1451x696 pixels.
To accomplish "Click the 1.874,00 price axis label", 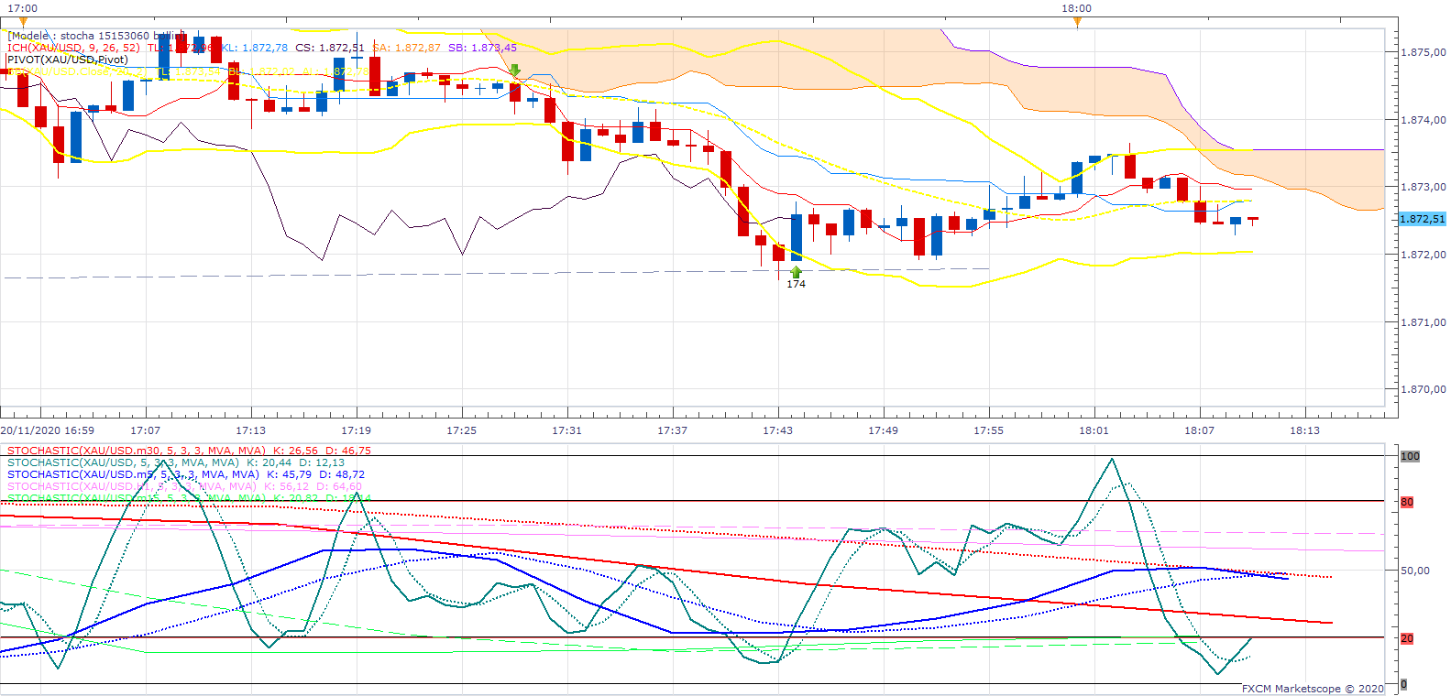I will (x=1424, y=120).
